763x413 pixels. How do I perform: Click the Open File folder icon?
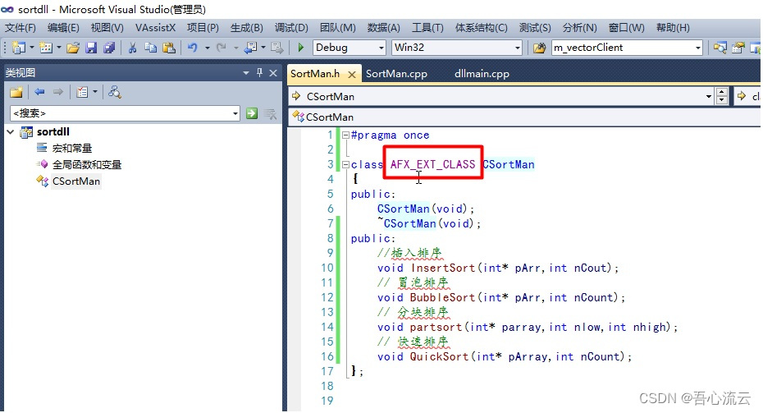pyautogui.click(x=74, y=48)
